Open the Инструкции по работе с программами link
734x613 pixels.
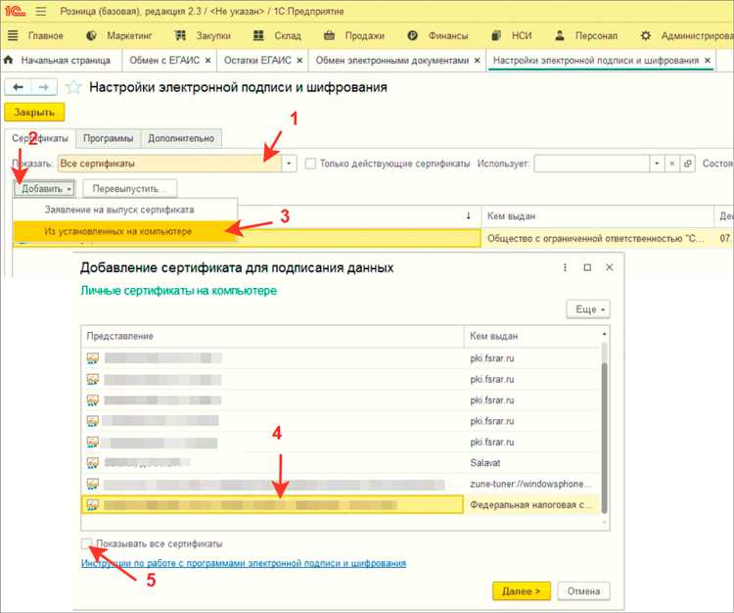pos(244,563)
